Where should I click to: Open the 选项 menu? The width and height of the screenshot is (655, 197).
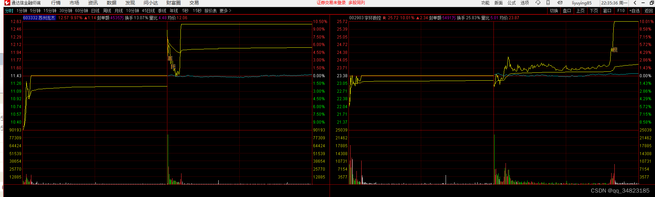pyautogui.click(x=525, y=3)
